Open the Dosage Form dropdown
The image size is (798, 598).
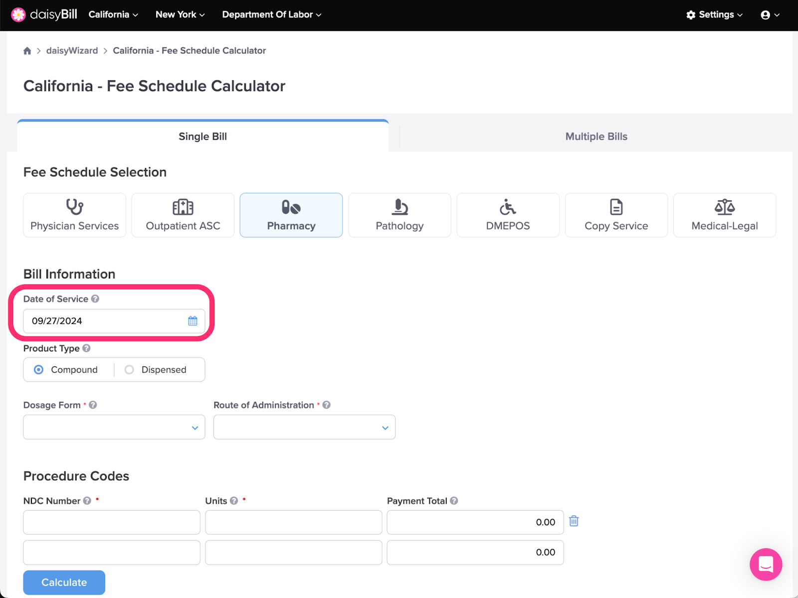[x=114, y=427]
